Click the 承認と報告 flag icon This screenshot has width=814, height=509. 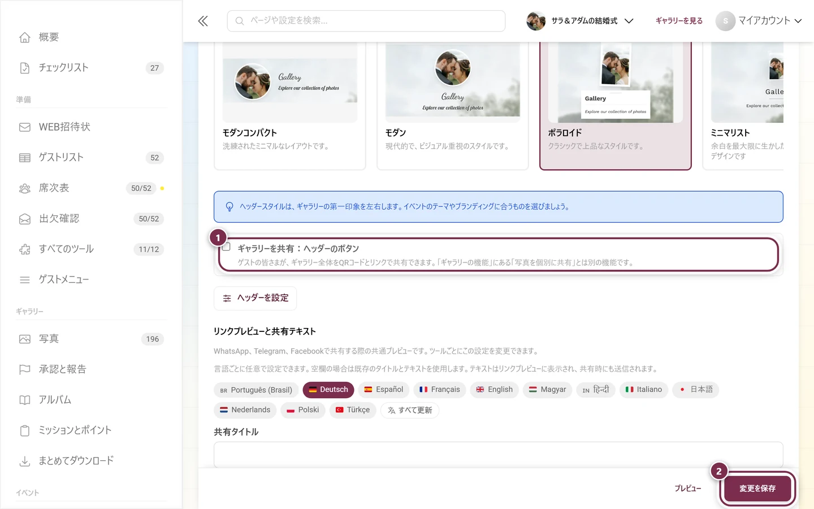[25, 370]
